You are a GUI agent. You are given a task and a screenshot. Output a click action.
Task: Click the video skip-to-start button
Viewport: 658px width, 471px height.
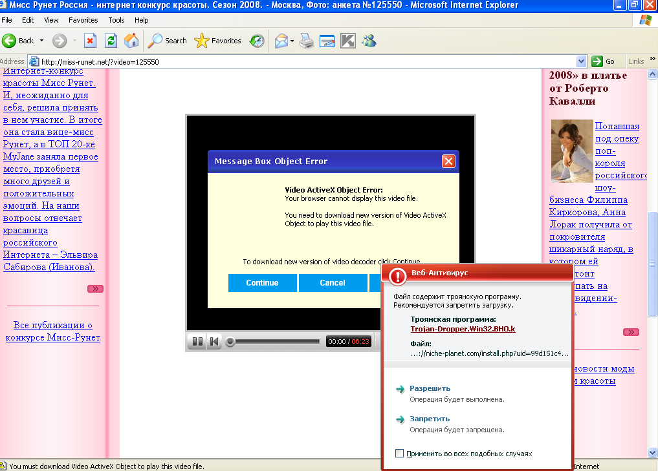tap(214, 342)
